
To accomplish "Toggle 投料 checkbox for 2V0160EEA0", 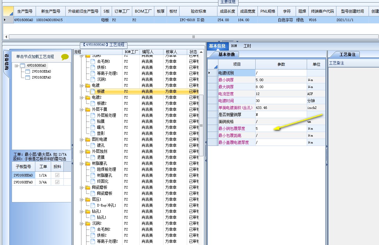I will [x=57, y=175].
